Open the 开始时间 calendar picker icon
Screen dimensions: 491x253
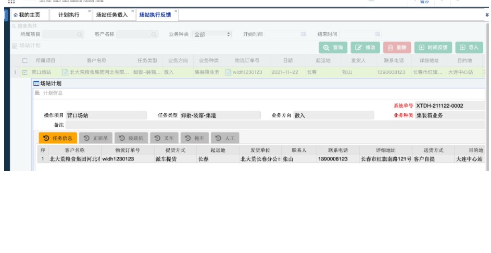click(x=303, y=34)
